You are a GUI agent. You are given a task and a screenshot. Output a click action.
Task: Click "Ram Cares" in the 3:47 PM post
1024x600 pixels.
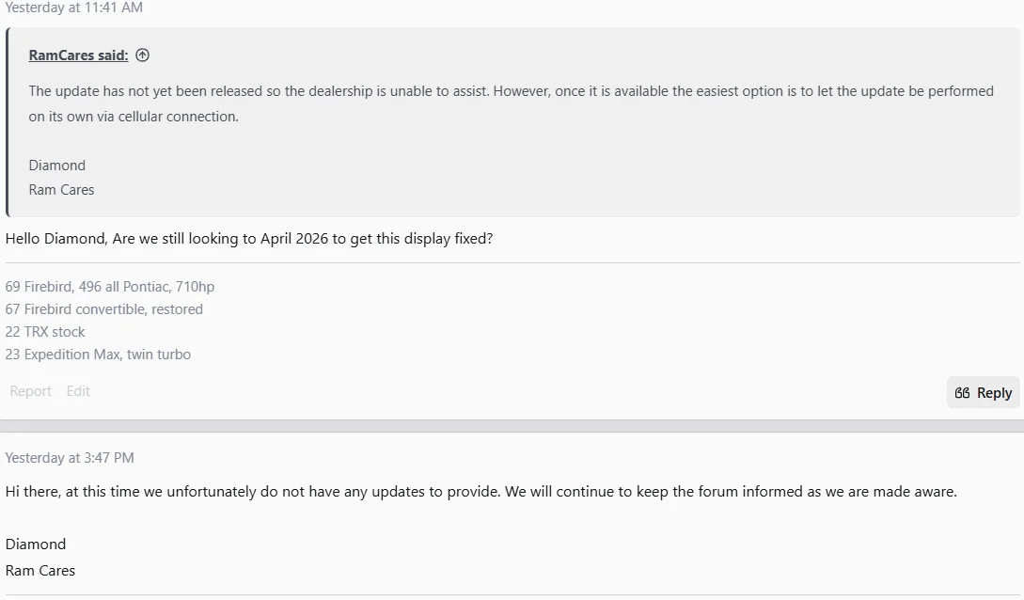coord(40,571)
